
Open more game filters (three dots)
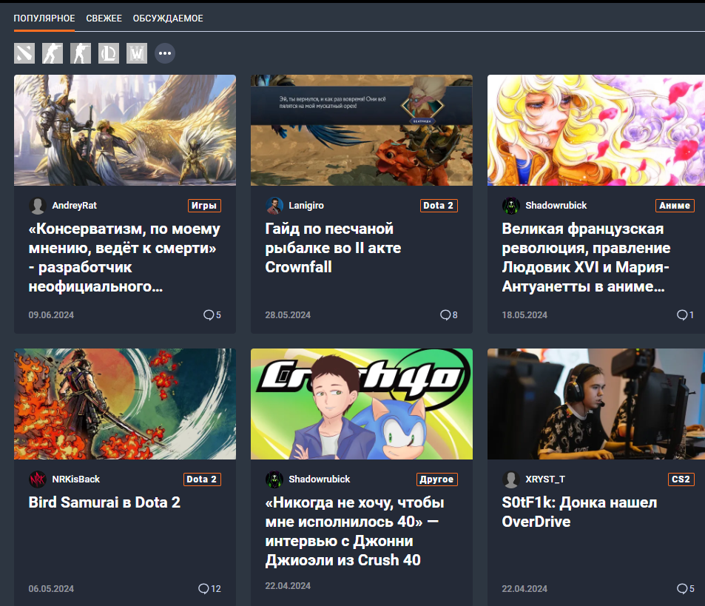pos(165,53)
